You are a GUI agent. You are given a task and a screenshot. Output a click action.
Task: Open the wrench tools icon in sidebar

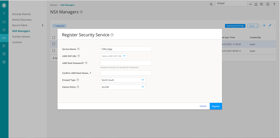tap(4, 46)
